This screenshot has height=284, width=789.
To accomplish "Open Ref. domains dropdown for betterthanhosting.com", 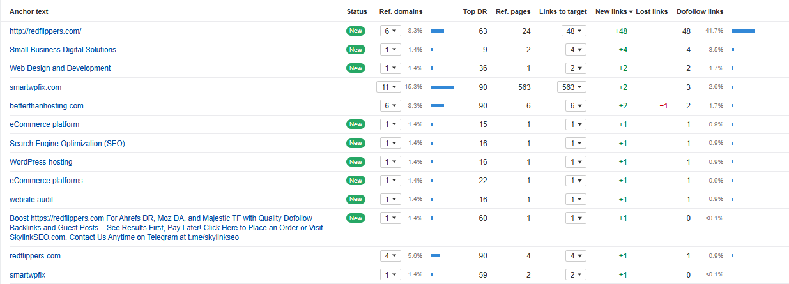I will (x=390, y=106).
